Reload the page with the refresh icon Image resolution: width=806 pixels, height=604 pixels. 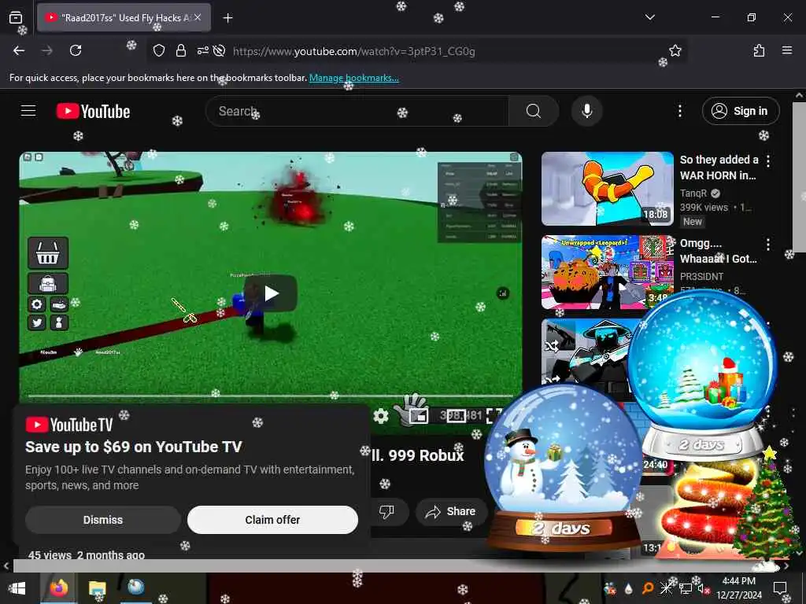(76, 50)
